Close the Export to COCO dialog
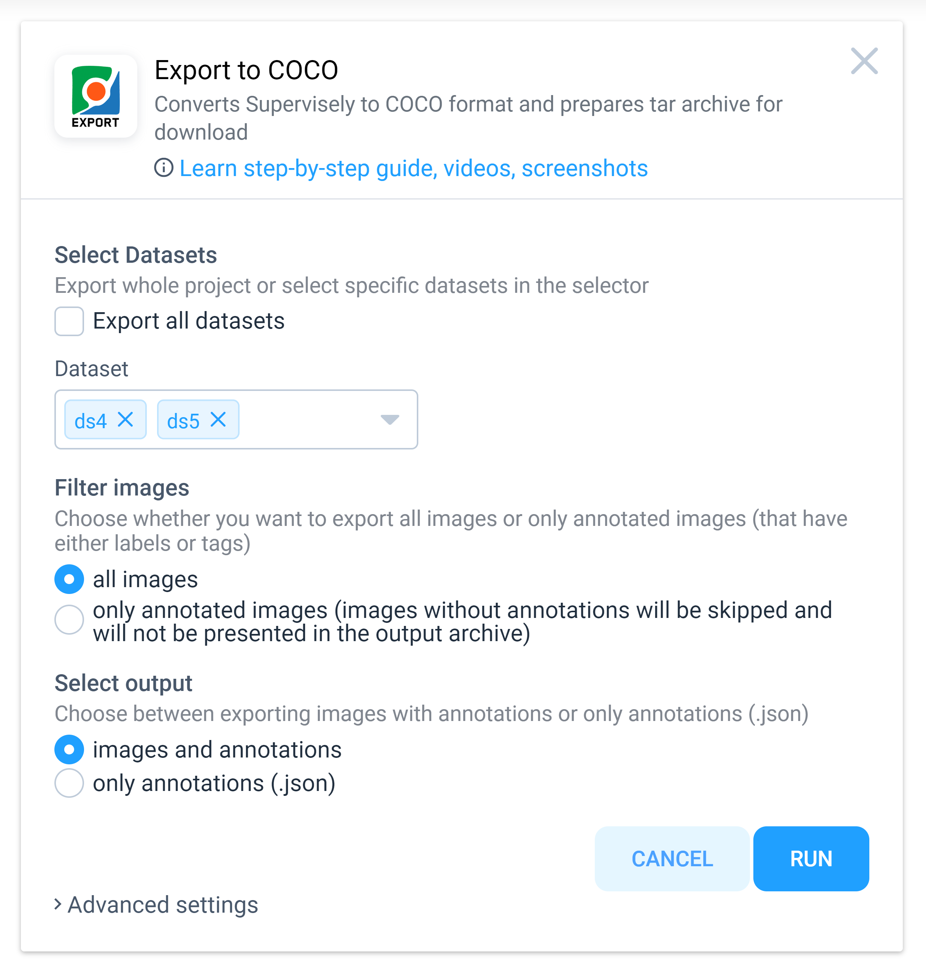 click(865, 61)
